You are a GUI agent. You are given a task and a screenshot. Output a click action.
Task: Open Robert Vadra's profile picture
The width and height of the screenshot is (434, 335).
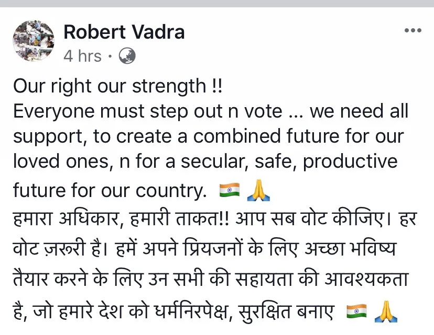(x=34, y=41)
